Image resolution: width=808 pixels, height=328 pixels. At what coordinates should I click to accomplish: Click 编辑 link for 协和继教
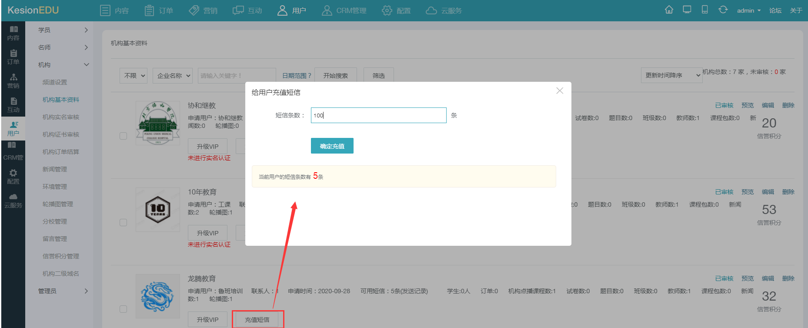click(x=768, y=105)
